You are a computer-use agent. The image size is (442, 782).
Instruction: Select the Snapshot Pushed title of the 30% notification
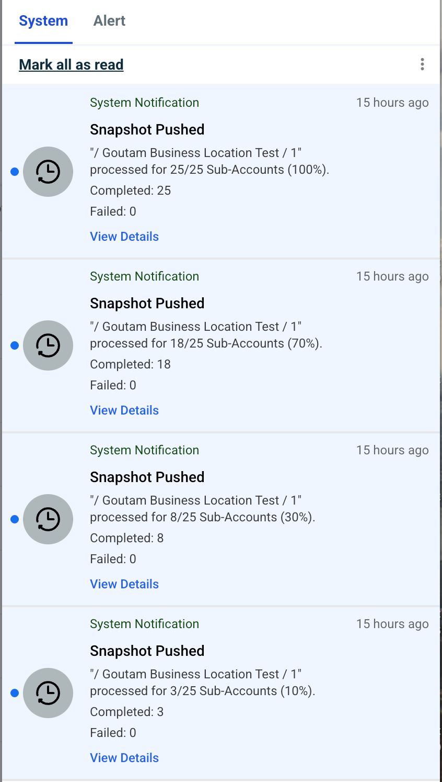[x=147, y=477]
